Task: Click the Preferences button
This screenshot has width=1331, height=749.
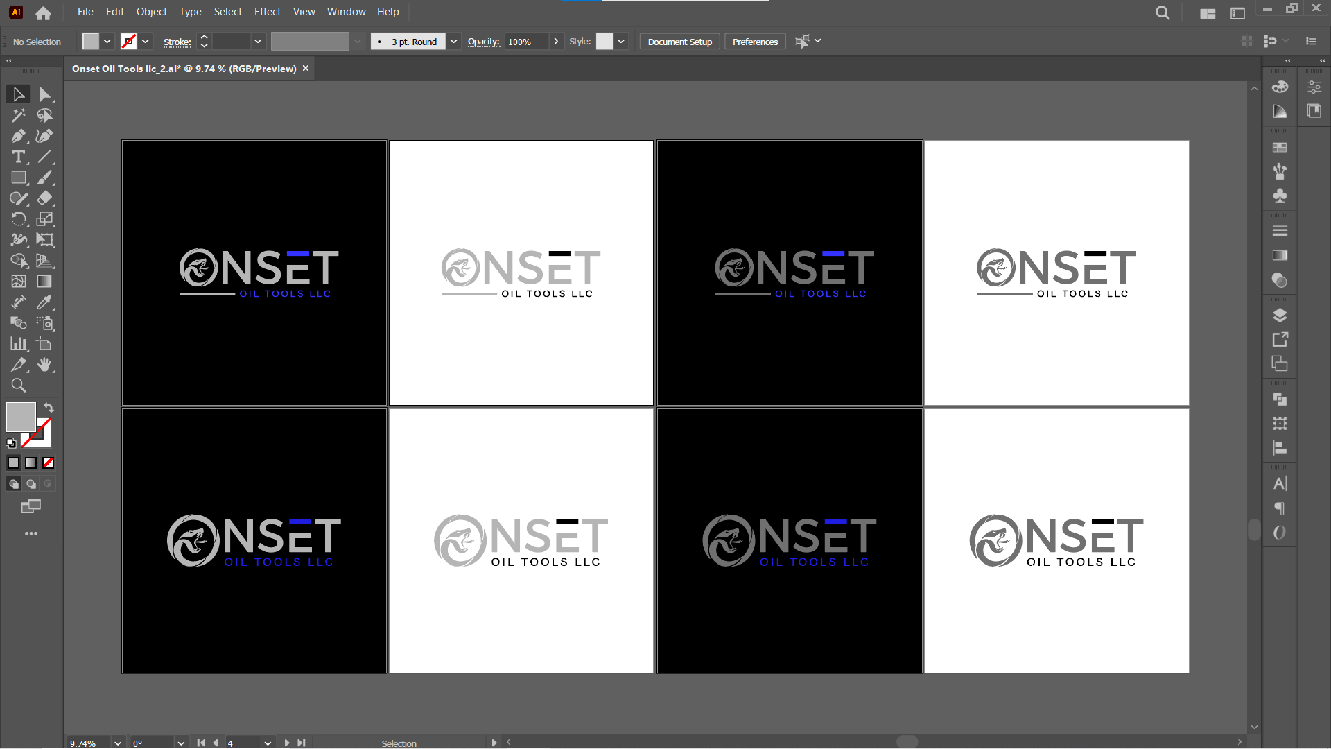Action: pyautogui.click(x=756, y=42)
